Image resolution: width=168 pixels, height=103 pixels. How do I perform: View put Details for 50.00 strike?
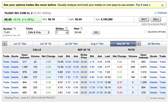(154, 77)
